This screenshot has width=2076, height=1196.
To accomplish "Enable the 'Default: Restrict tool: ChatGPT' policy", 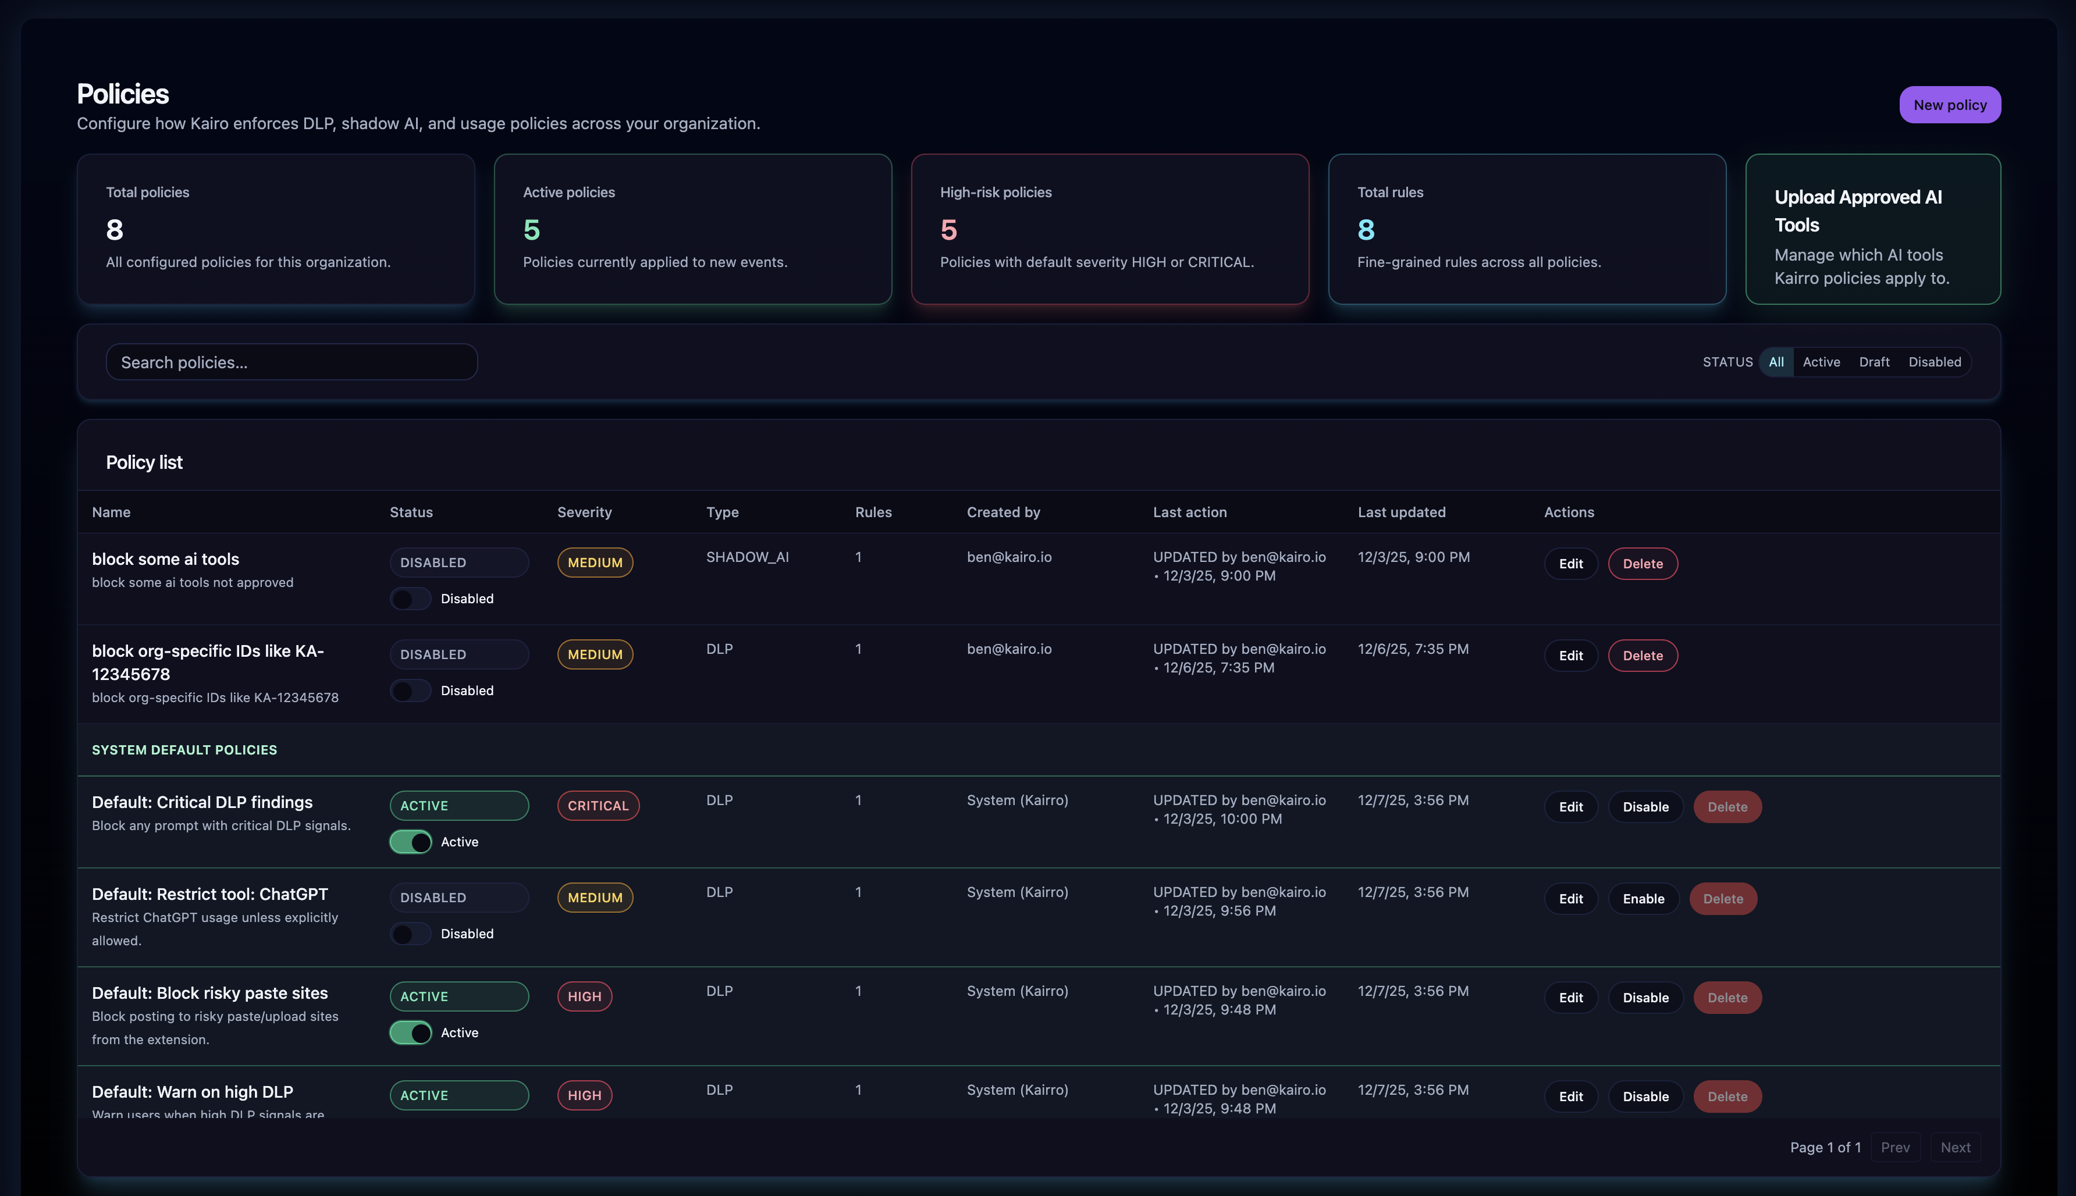I will [x=1644, y=898].
